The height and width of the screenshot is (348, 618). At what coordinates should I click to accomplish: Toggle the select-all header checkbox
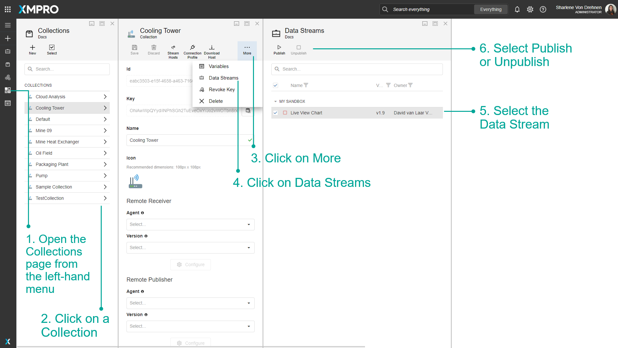click(x=276, y=85)
